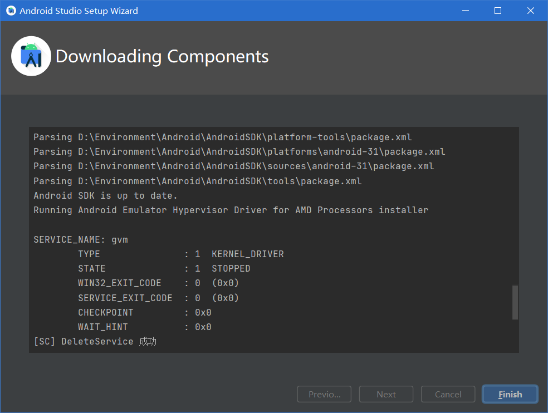Click the 'STATE : 1 STOPPED' line

click(164, 268)
